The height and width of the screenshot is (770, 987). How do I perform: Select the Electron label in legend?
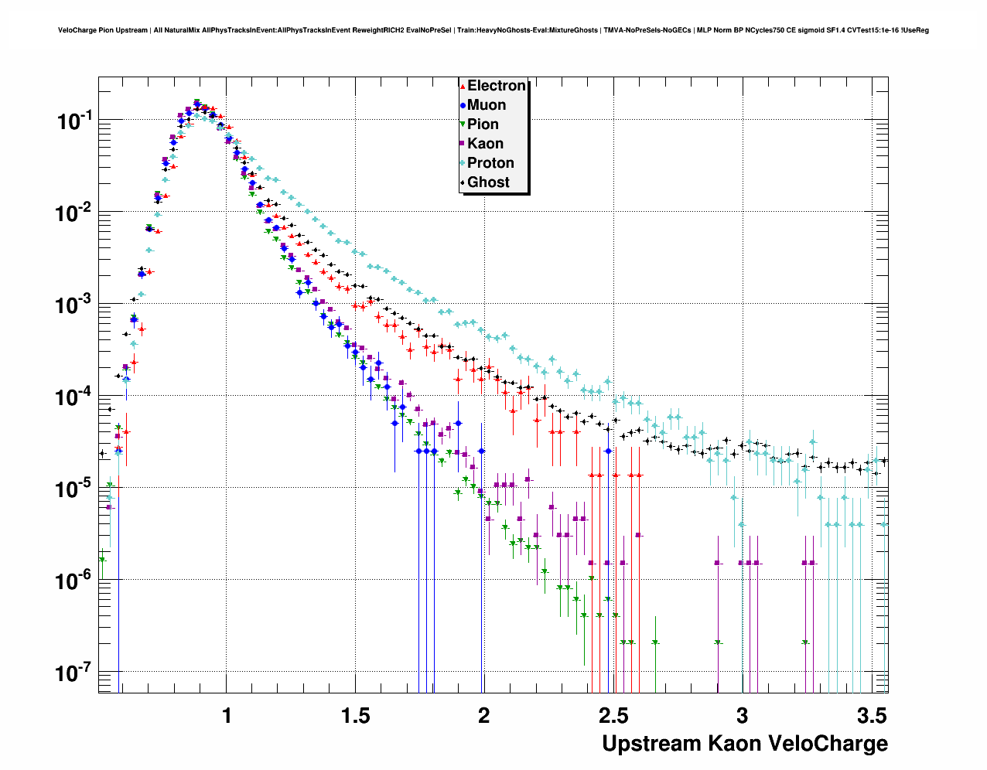497,86
